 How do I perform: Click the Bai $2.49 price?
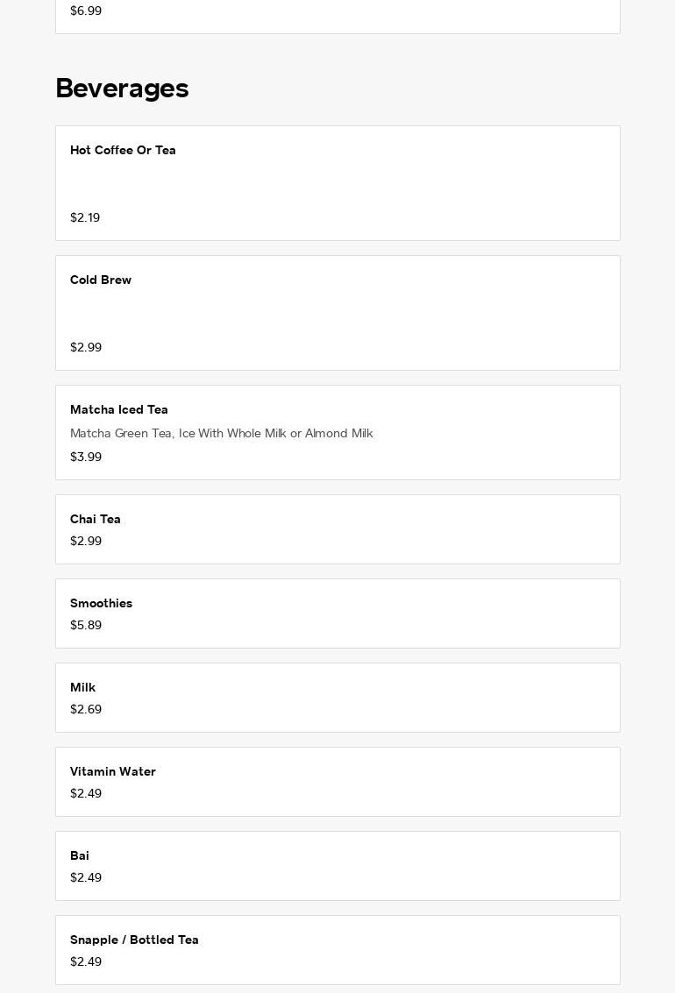[86, 878]
